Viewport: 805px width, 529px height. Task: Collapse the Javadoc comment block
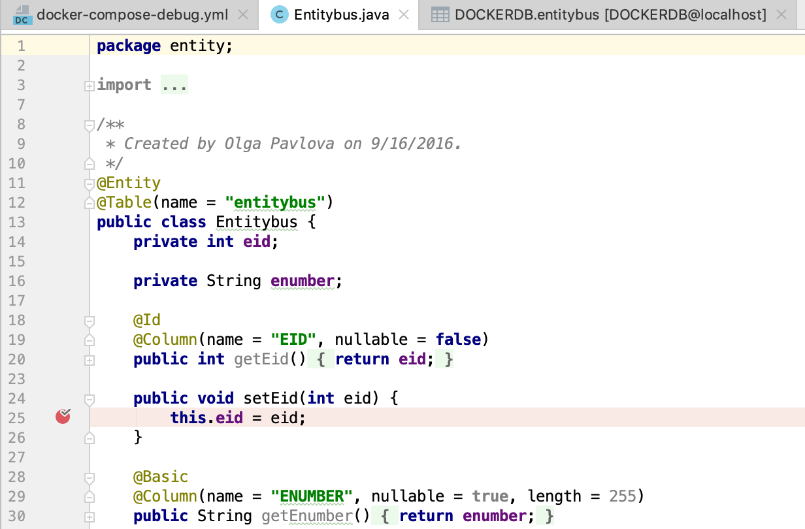(89, 124)
